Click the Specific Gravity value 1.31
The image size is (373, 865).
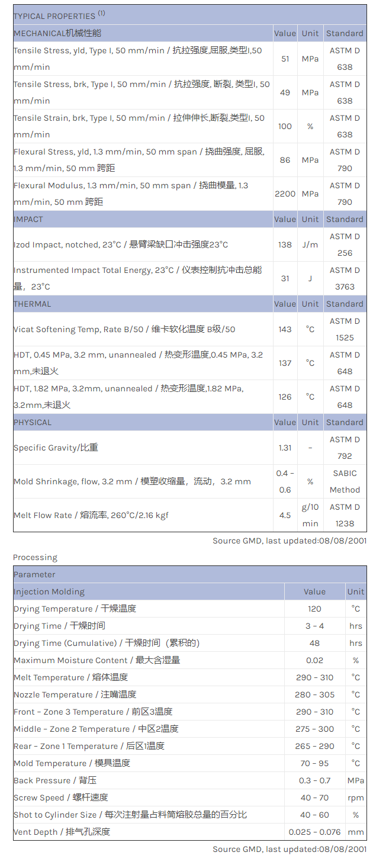click(285, 448)
